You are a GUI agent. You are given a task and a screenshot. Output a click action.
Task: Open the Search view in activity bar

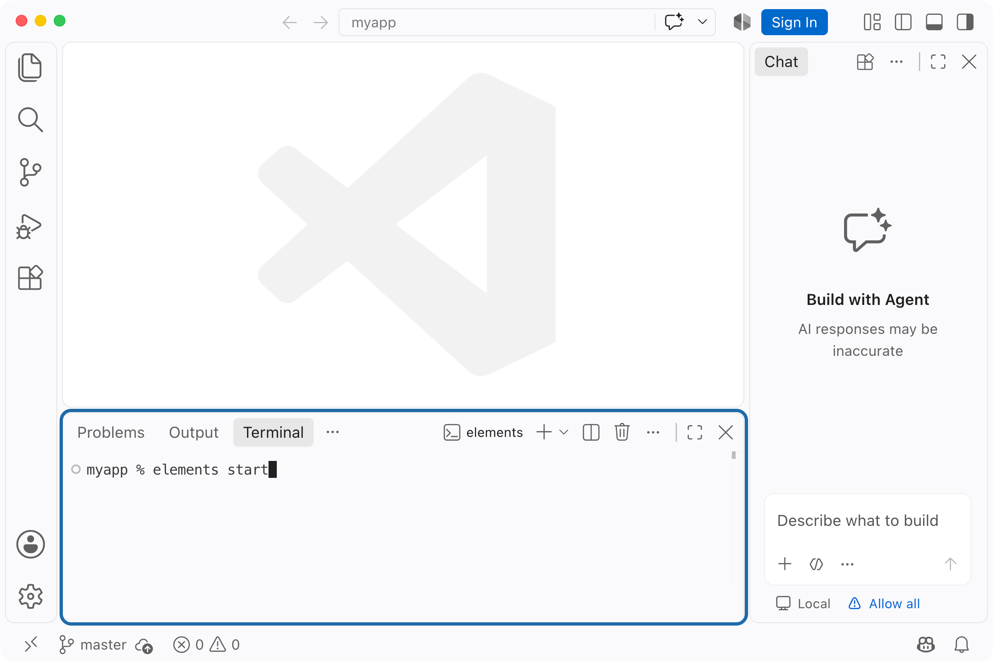30,120
